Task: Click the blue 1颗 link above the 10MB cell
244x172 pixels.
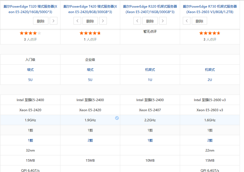Action: coord(150,140)
